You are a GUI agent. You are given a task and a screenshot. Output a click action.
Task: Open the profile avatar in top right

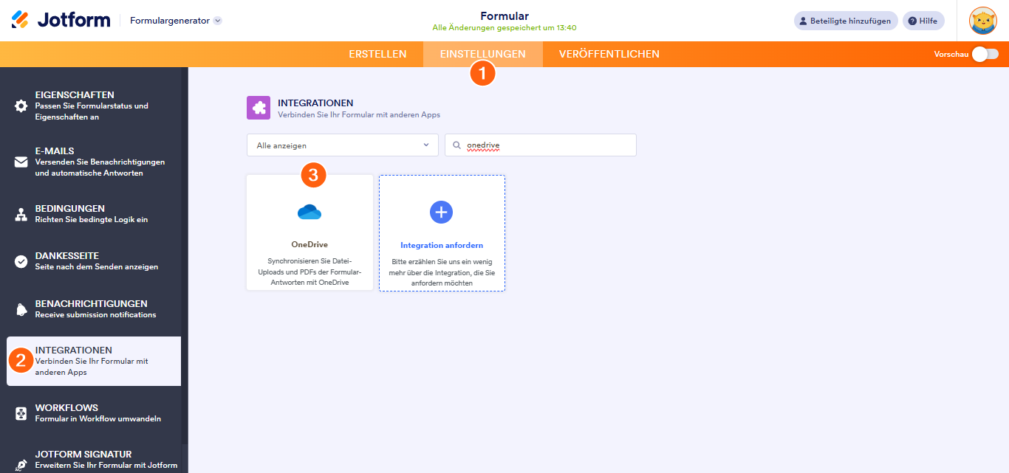tap(982, 21)
